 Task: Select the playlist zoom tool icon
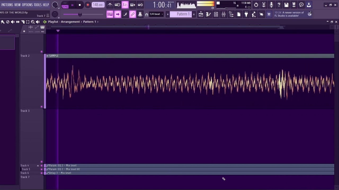point(33,22)
